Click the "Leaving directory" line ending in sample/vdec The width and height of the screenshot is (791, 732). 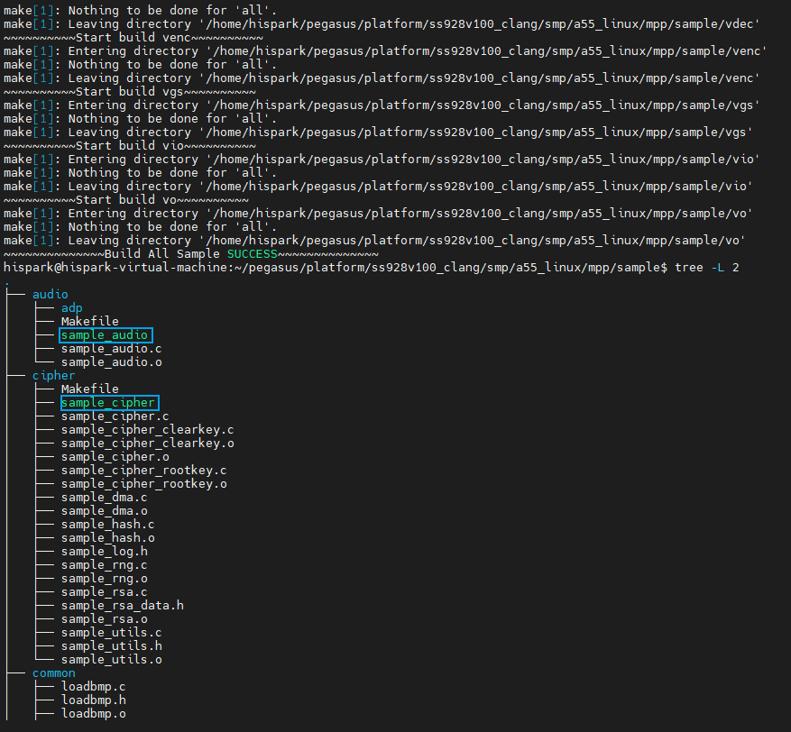tap(382, 24)
